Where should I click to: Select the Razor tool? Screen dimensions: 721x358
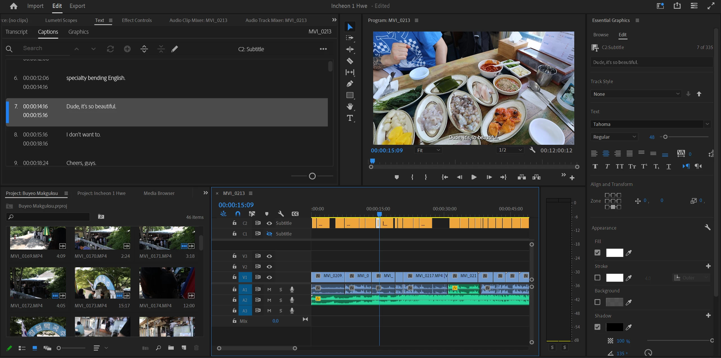[x=350, y=61]
